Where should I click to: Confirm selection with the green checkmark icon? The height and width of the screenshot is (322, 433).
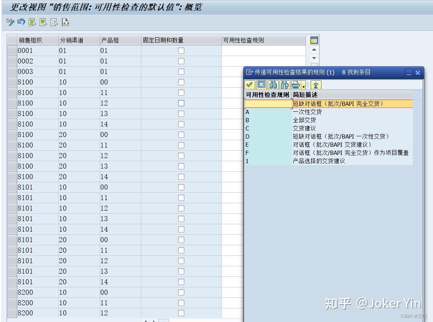250,84
